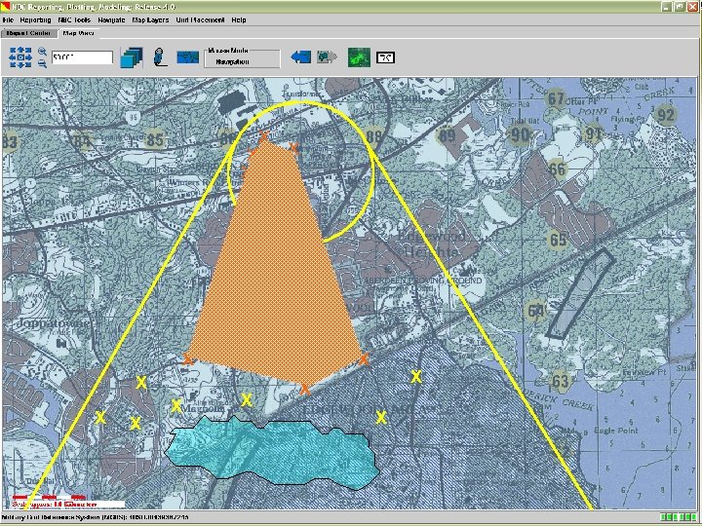The height and width of the screenshot is (526, 702).
Task: Open the Reporting menu
Action: (x=35, y=20)
